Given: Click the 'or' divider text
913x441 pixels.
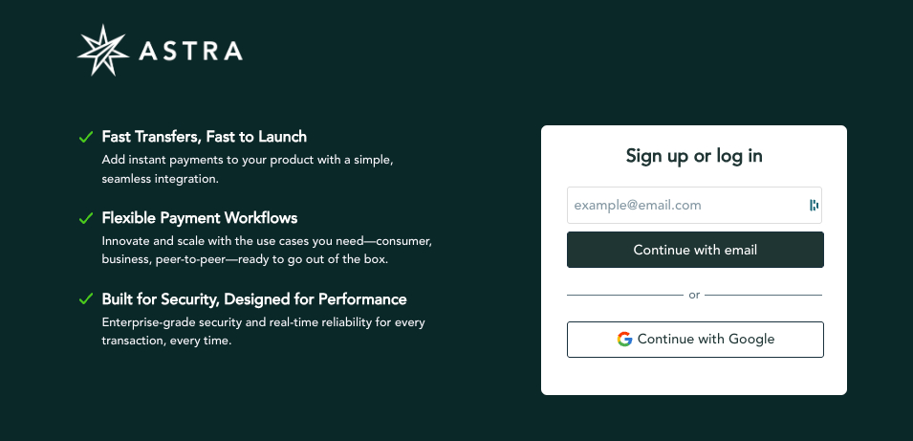Looking at the screenshot, I should [x=694, y=296].
